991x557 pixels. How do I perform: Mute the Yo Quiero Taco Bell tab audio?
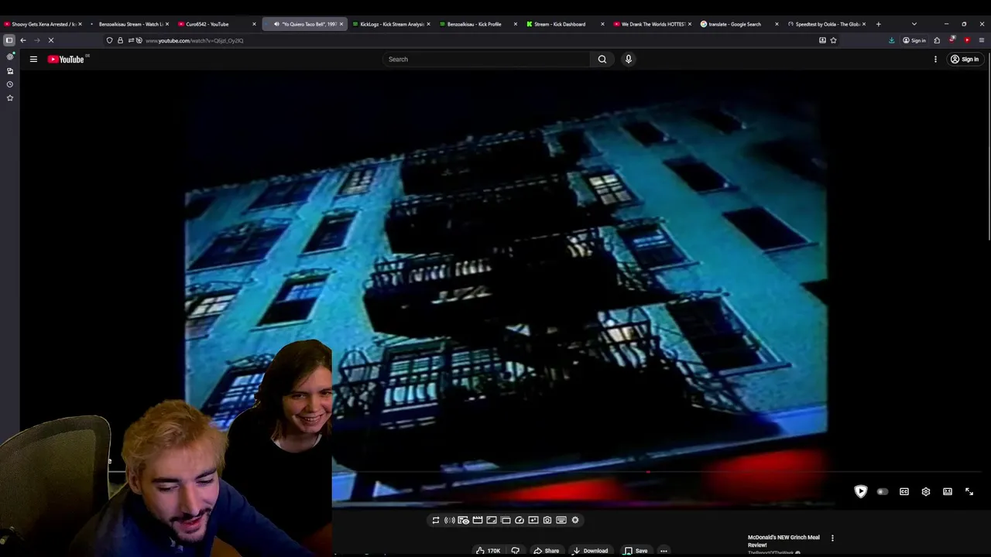point(276,24)
